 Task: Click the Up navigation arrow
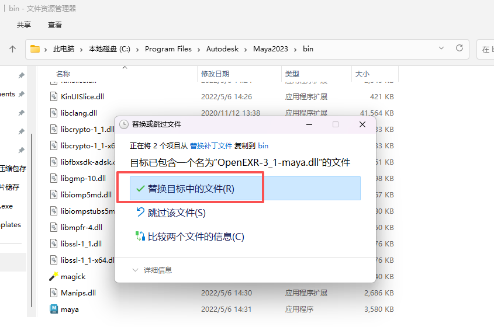[13, 49]
